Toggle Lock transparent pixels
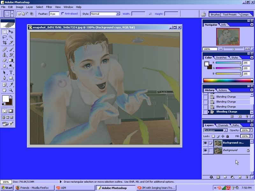The image size is (255, 191). point(213,136)
